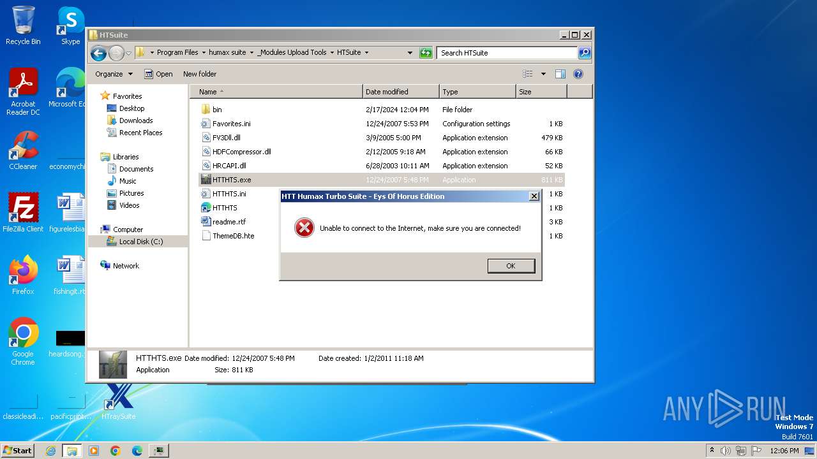Open Recycle Bin desktop icon
This screenshot has width=817, height=459.
point(23,25)
